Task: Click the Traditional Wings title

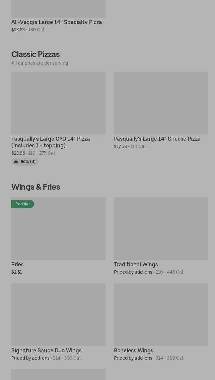Action: point(136,264)
